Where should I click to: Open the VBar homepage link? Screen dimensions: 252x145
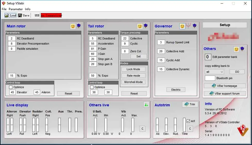tap(225, 86)
